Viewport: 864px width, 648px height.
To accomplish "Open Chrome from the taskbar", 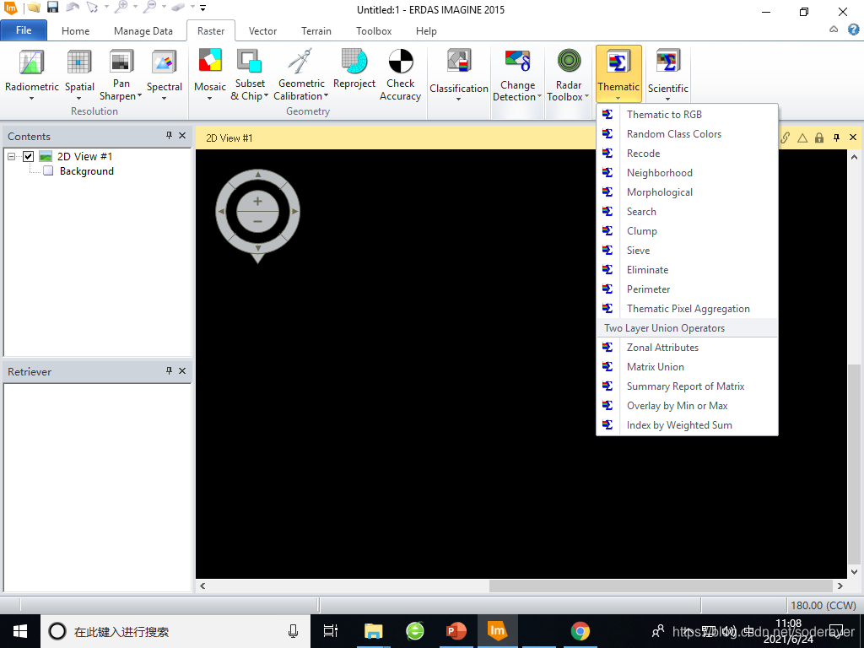I will click(580, 631).
